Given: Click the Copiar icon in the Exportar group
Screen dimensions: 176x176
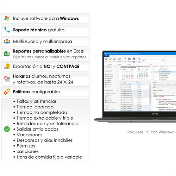Looking at the screenshot, I should coord(125,59).
